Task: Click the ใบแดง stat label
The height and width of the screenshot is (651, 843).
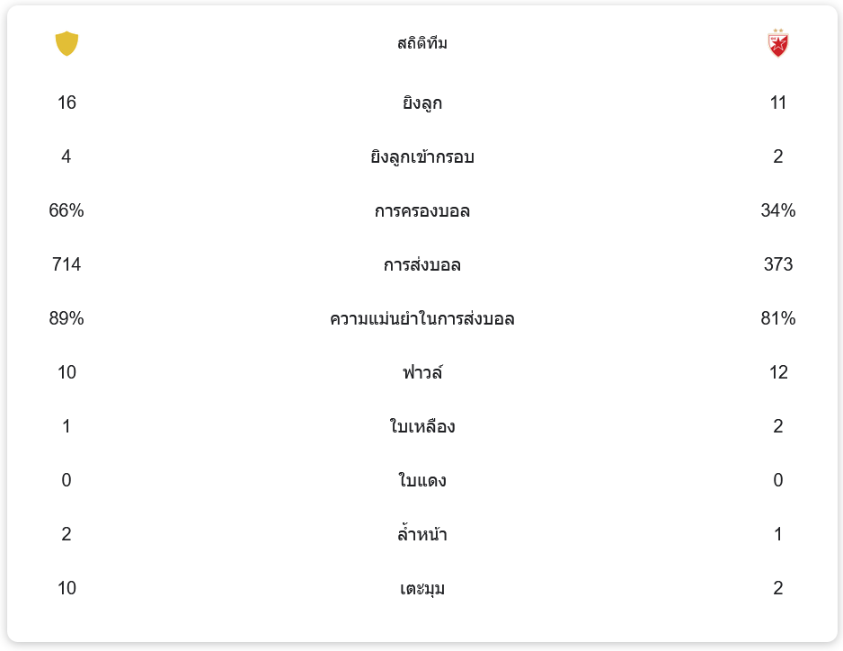Action: (422, 481)
